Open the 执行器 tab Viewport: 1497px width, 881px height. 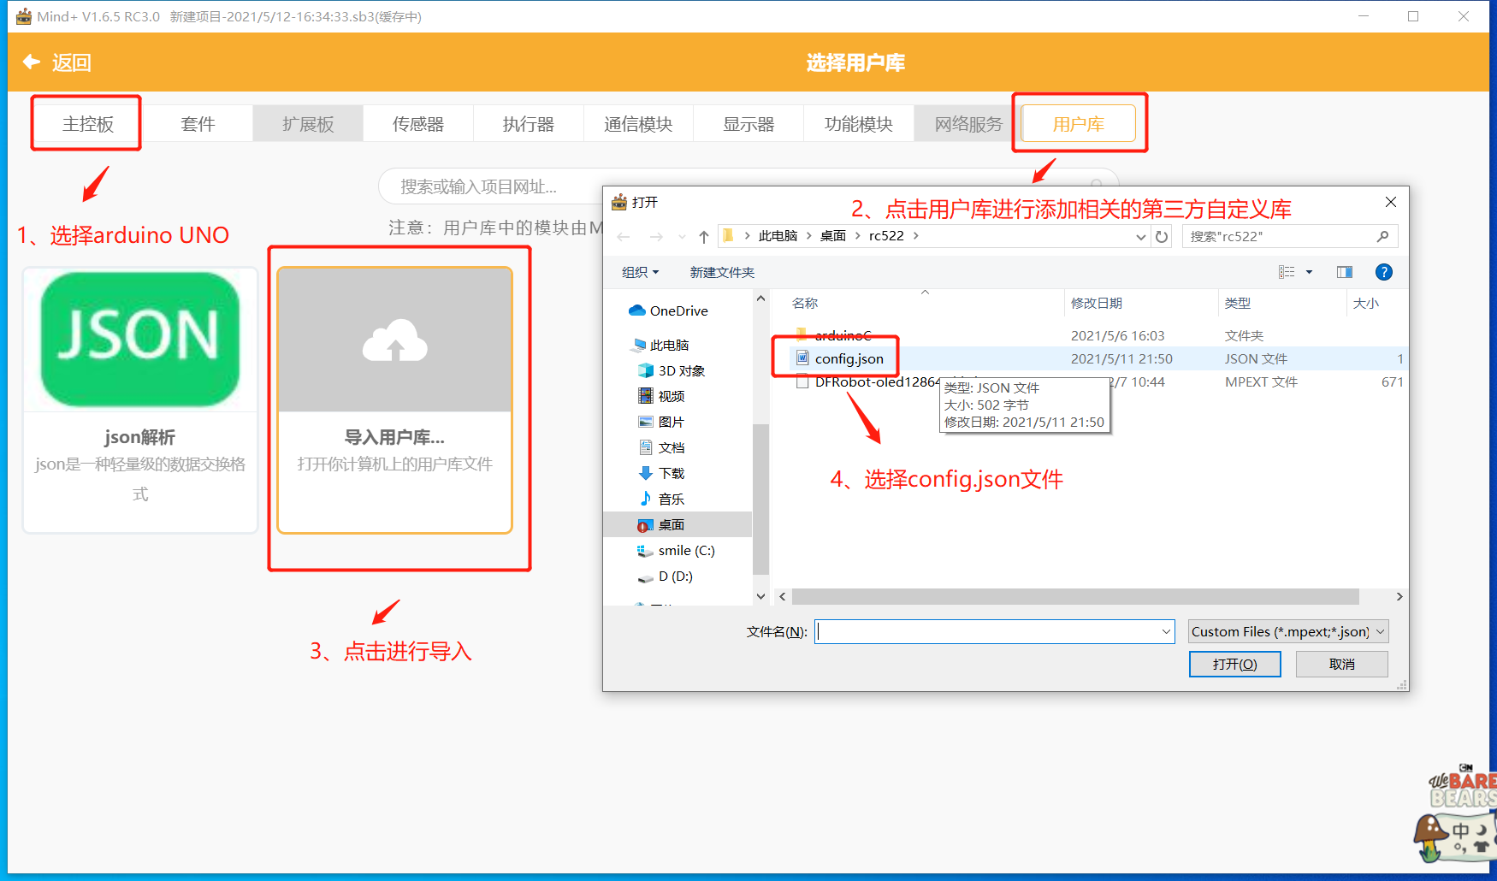529,124
